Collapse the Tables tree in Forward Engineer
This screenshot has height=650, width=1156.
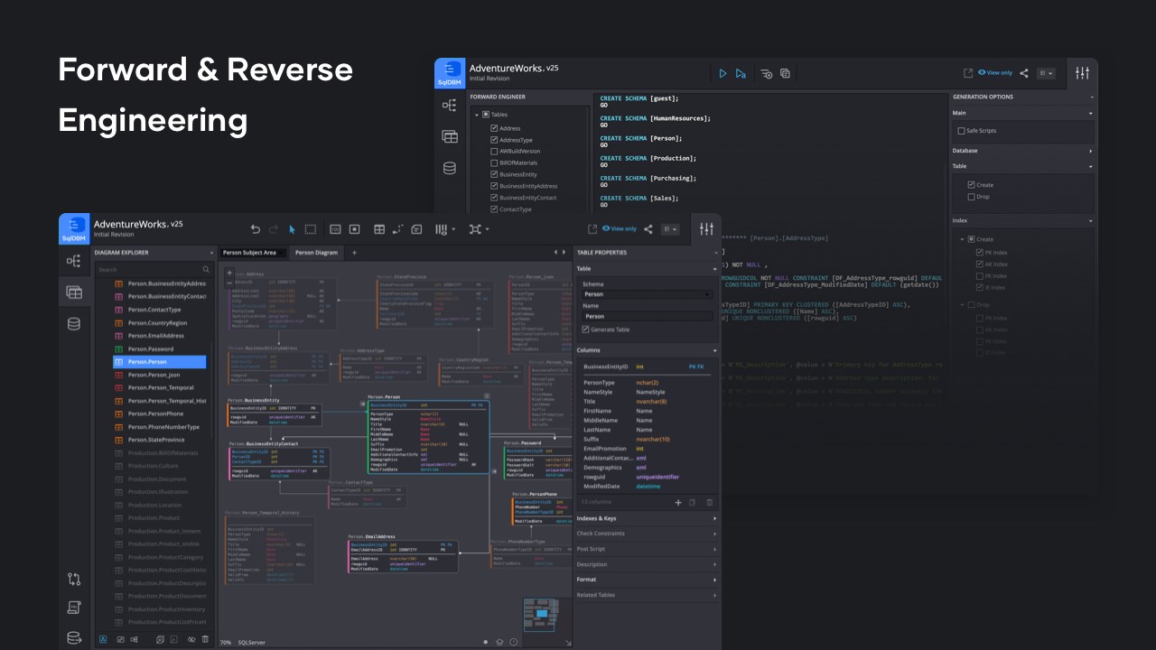(x=476, y=115)
